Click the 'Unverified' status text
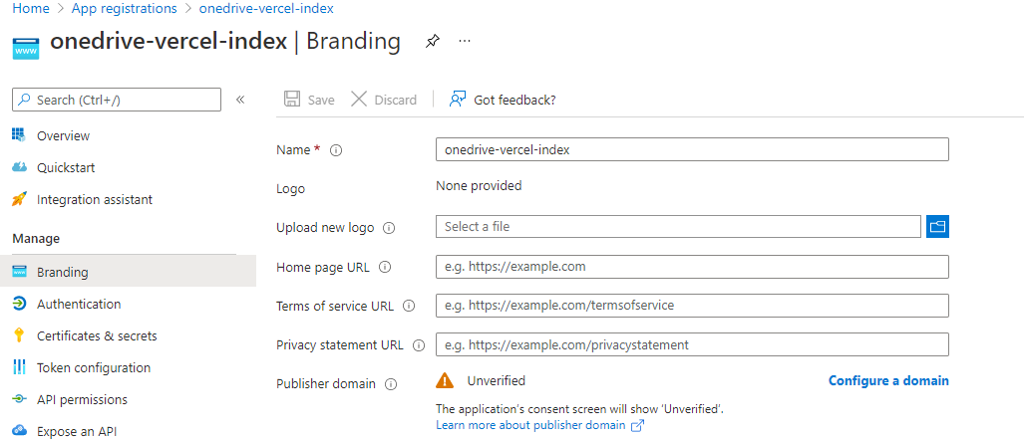The image size is (1024, 439). [497, 381]
